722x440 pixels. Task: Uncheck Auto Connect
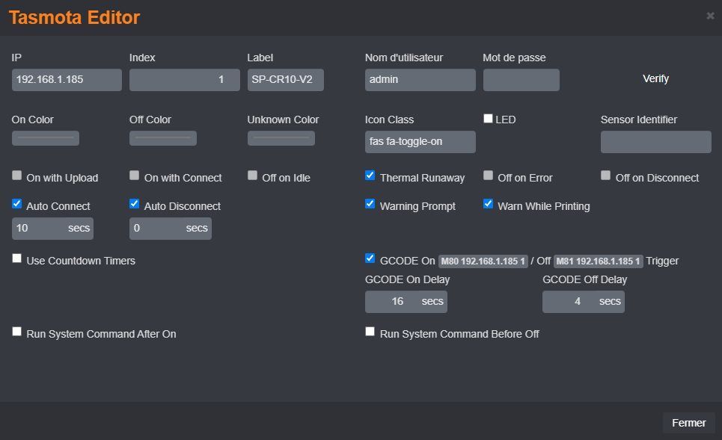coord(17,204)
